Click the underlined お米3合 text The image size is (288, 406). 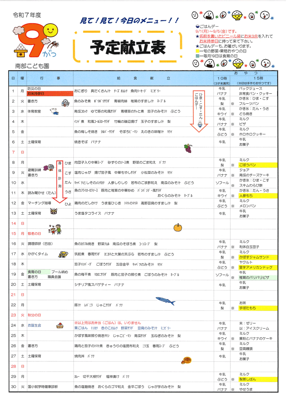[x=251, y=37]
